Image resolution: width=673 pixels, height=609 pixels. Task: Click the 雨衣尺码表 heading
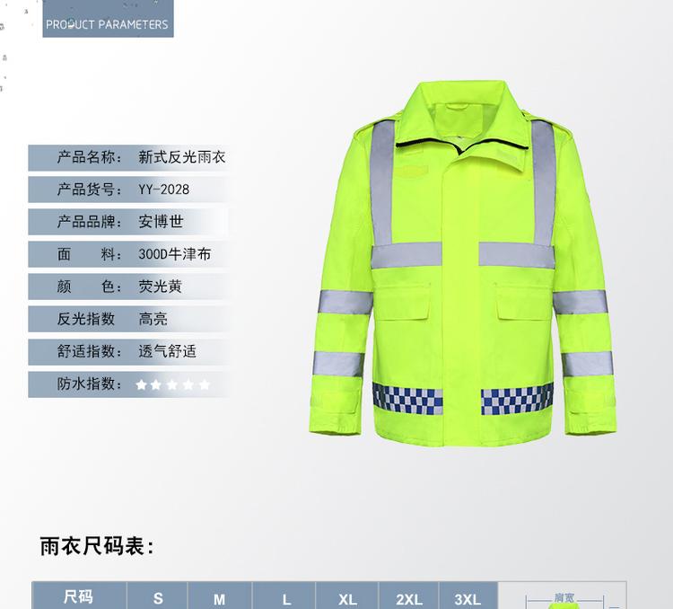(x=97, y=547)
